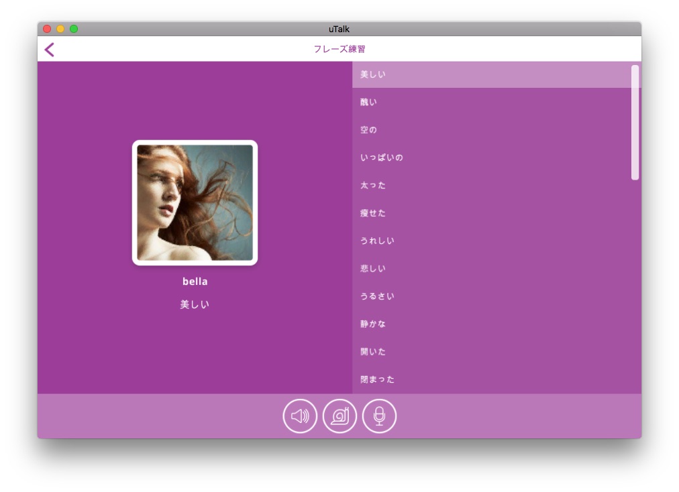679x492 pixels.
Task: Record voice with the microphone icon
Action: tap(380, 416)
